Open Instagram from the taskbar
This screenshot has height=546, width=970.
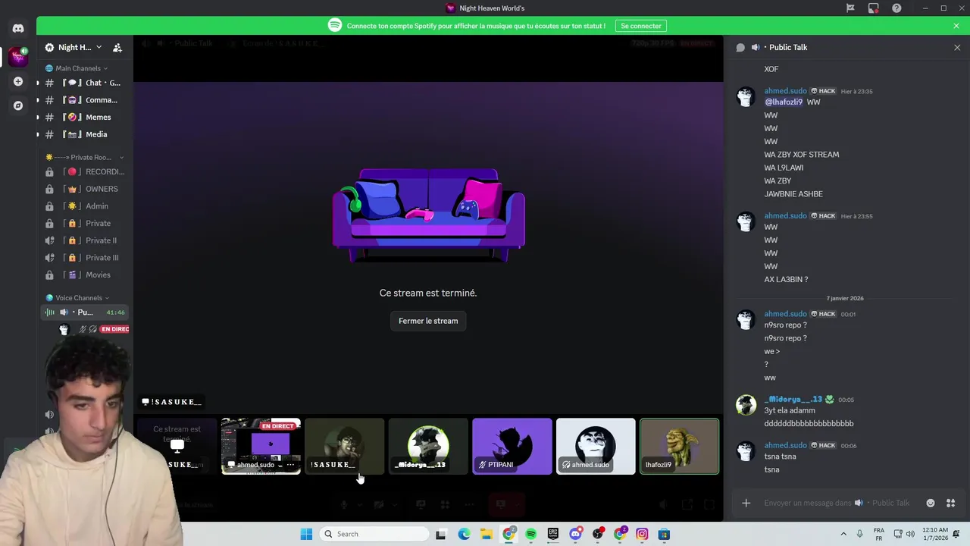642,534
